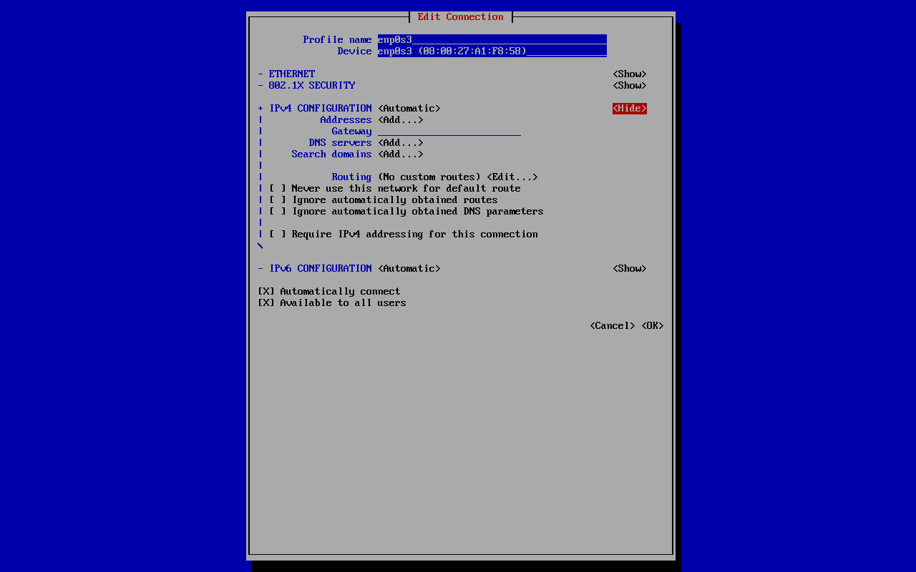Viewport: 916px width, 572px height.
Task: Edit the custom routing entries
Action: tap(512, 177)
